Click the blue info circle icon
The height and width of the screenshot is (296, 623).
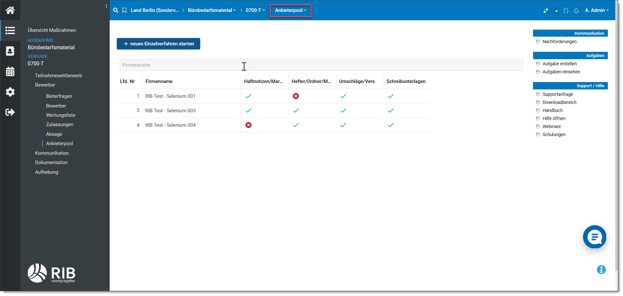click(601, 270)
